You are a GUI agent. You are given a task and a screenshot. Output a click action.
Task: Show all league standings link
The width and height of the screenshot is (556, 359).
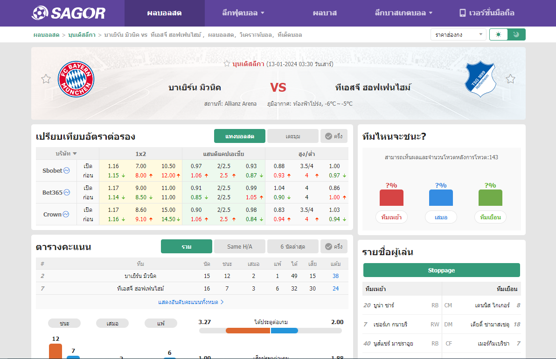pos(191,302)
